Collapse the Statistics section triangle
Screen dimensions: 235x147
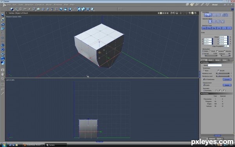click(202, 94)
